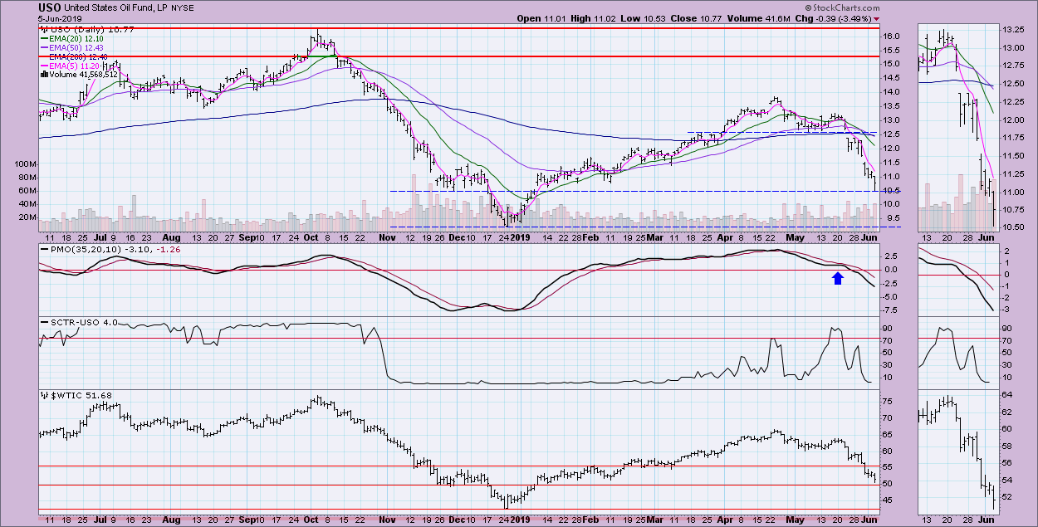Click the 'EMA(5) 11.20' legend entry
This screenshot has height=527, width=1038.
point(74,66)
